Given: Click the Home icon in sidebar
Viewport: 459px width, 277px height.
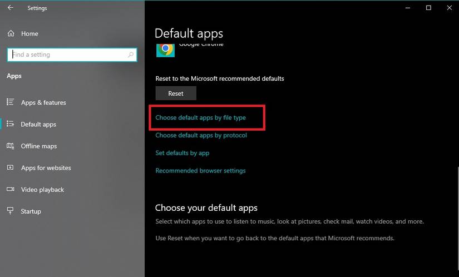Looking at the screenshot, I should pyautogui.click(x=11, y=33).
